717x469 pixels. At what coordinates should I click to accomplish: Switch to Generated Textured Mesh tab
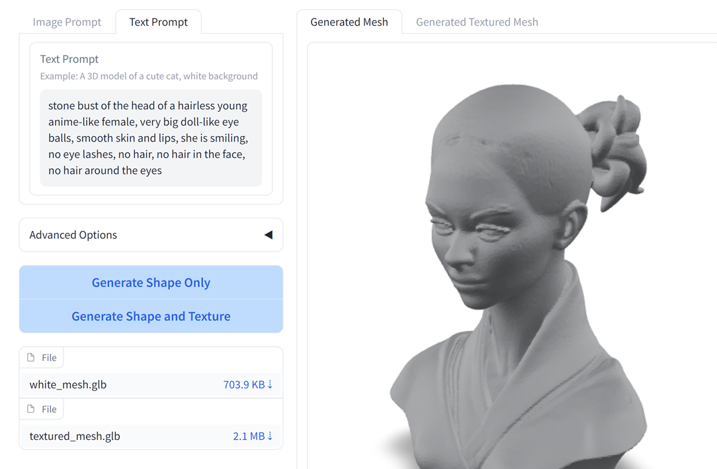[x=477, y=22]
